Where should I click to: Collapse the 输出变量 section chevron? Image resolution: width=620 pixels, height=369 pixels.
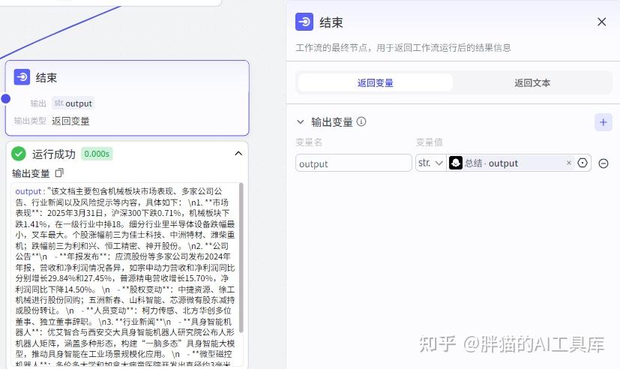click(301, 121)
